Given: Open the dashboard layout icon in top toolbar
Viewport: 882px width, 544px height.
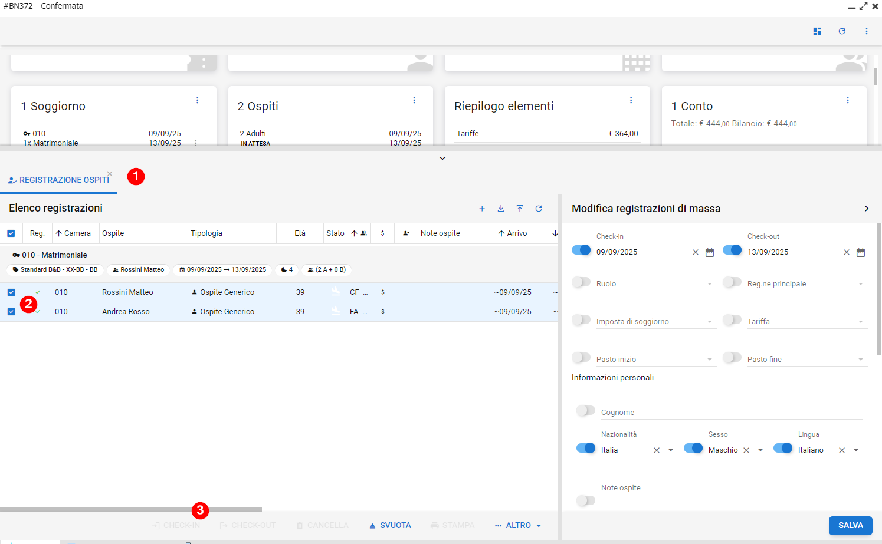Looking at the screenshot, I should (817, 31).
